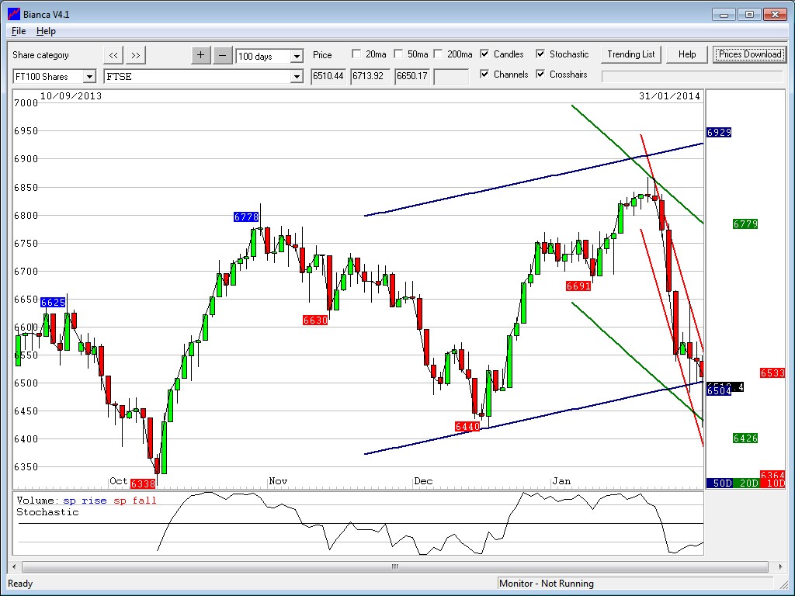Viewport: 795px width, 596px height.
Task: Enable the 20ma moving average checkbox
Action: (x=356, y=54)
